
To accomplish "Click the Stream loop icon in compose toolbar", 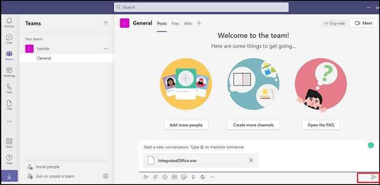I will pyautogui.click(x=203, y=177).
